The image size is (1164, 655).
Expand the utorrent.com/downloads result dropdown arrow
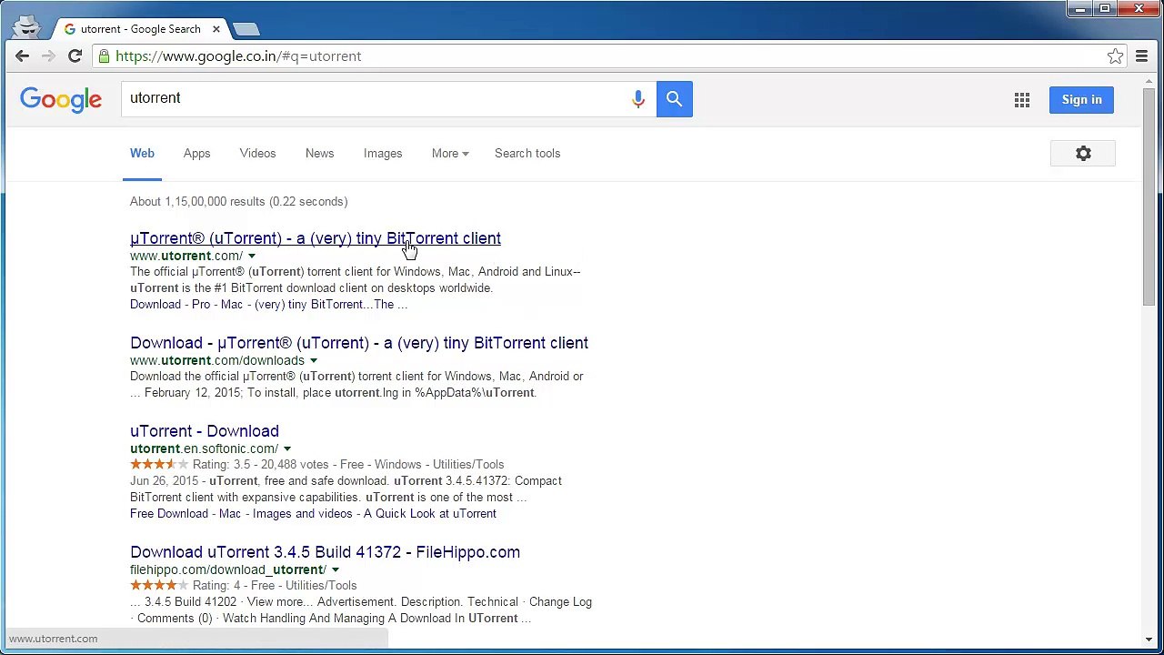[x=314, y=361]
